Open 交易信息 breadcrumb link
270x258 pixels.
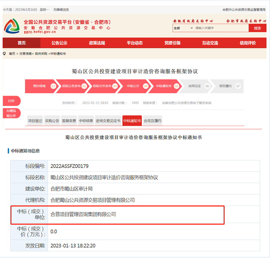point(26,54)
